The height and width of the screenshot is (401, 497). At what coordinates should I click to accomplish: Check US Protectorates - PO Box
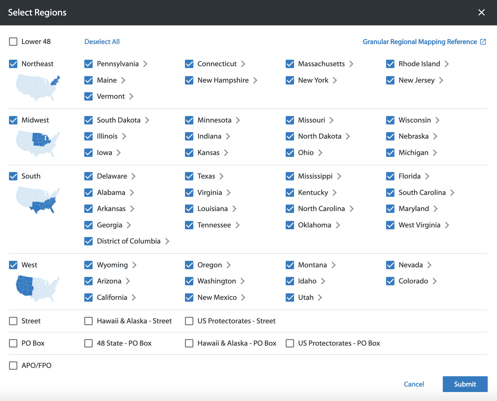290,343
